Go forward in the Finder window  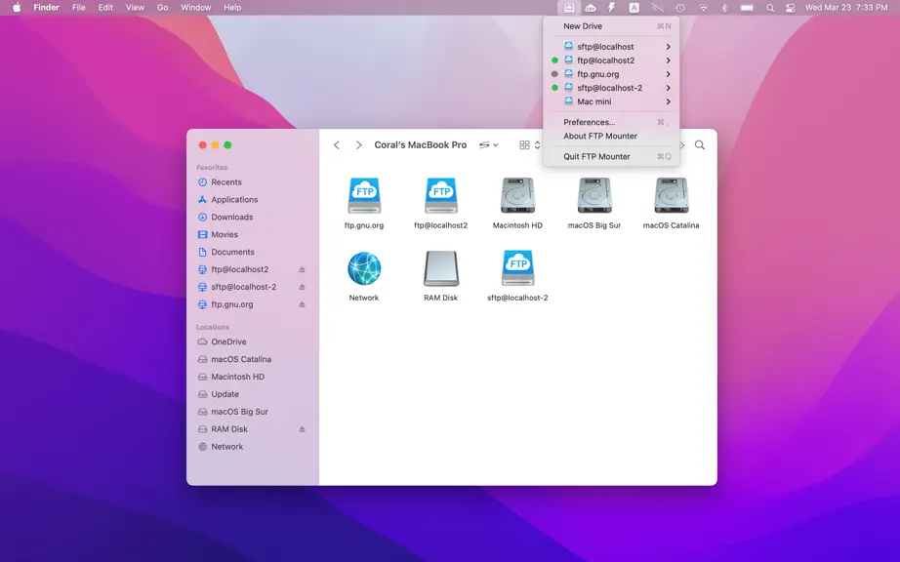[x=359, y=145]
